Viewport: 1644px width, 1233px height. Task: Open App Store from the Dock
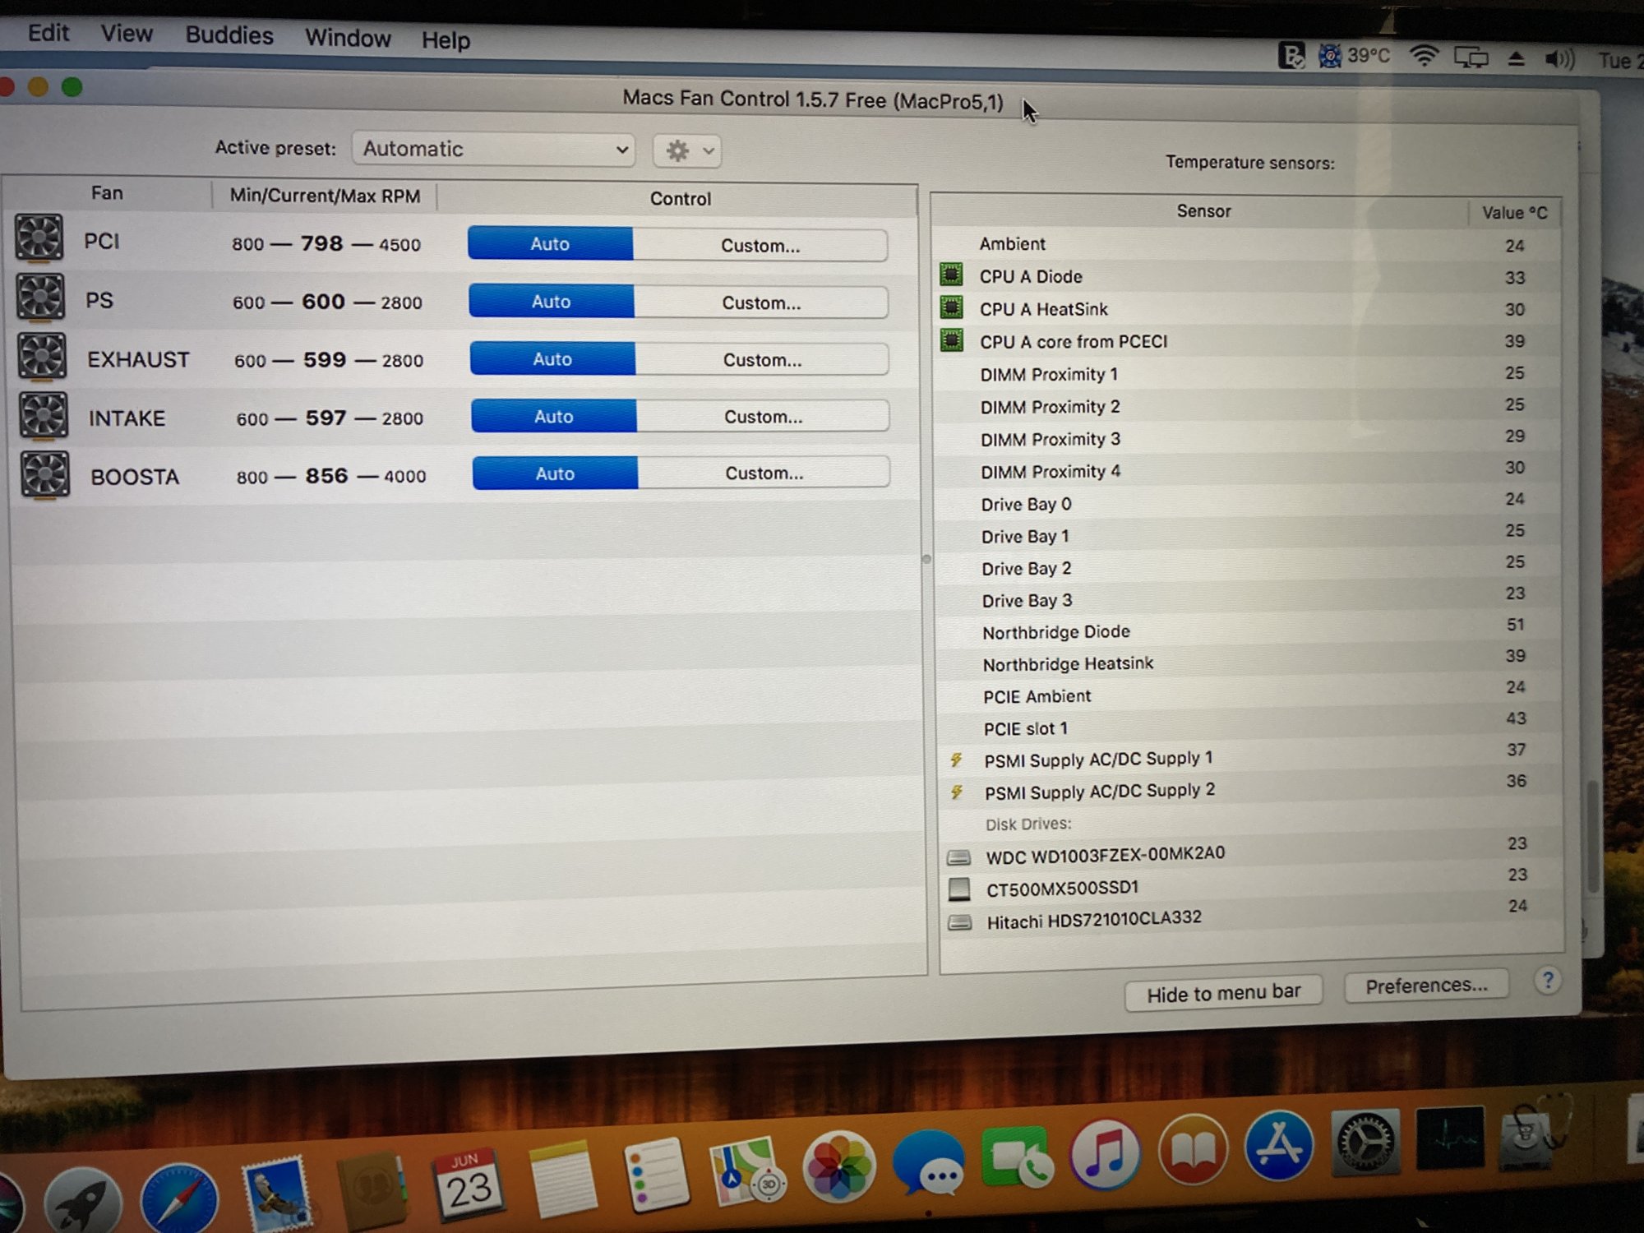tap(1279, 1146)
